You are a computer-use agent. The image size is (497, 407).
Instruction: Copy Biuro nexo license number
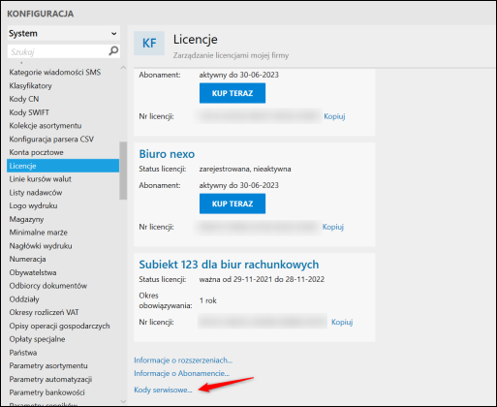[333, 227]
